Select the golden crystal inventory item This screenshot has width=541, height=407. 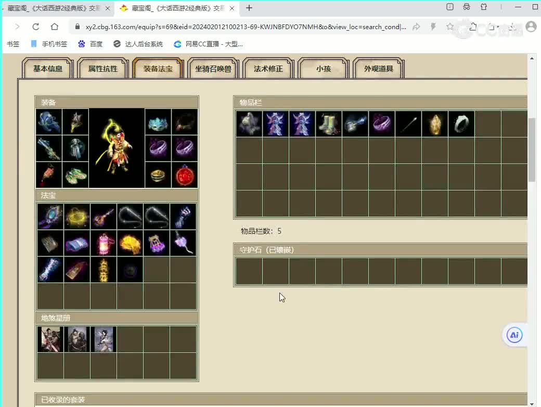(435, 123)
